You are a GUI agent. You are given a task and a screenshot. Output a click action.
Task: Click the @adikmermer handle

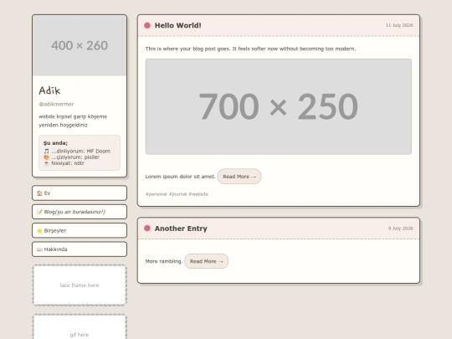(x=56, y=104)
